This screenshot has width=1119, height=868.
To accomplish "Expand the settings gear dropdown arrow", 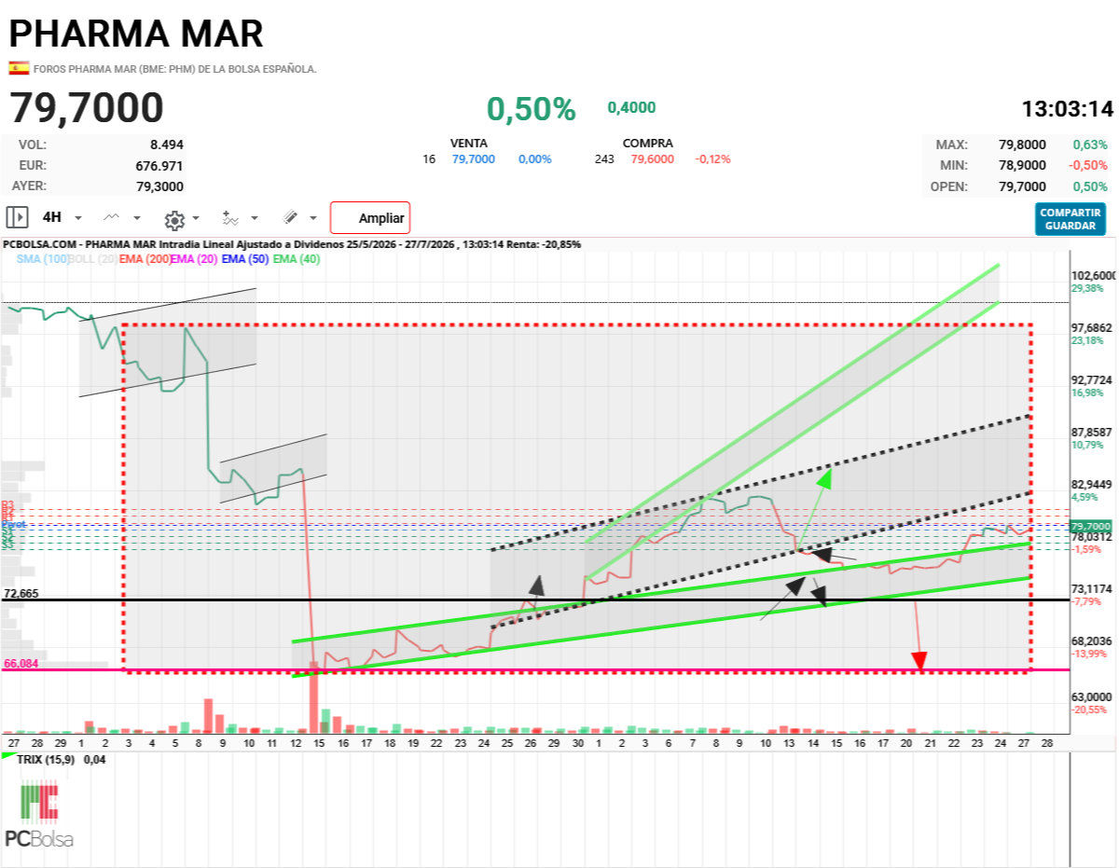I will pos(195,219).
